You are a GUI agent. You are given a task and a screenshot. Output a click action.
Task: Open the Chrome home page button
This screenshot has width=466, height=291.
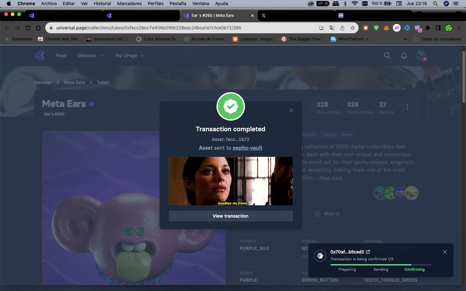coord(38,28)
